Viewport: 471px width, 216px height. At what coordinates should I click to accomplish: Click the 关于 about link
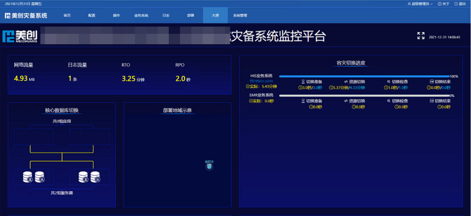pyautogui.click(x=444, y=4)
